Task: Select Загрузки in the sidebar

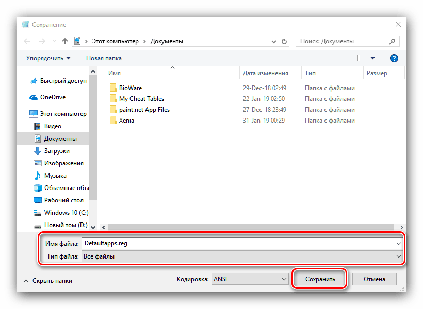Action: point(56,150)
